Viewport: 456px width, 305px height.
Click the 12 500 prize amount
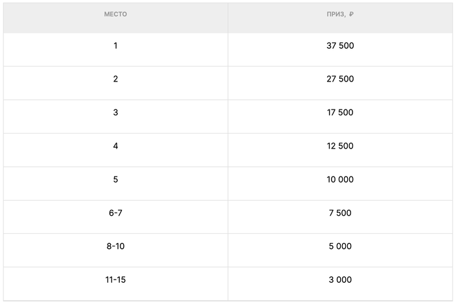[x=340, y=146]
